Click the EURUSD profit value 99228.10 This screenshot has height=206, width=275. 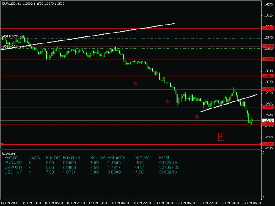[168, 163]
